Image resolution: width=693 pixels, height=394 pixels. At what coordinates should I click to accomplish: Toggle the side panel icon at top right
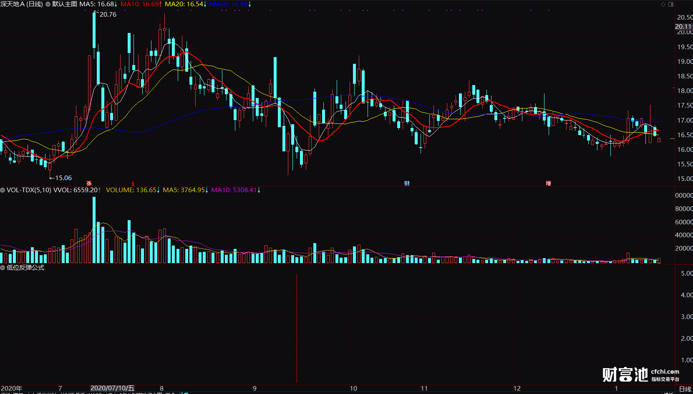click(671, 4)
